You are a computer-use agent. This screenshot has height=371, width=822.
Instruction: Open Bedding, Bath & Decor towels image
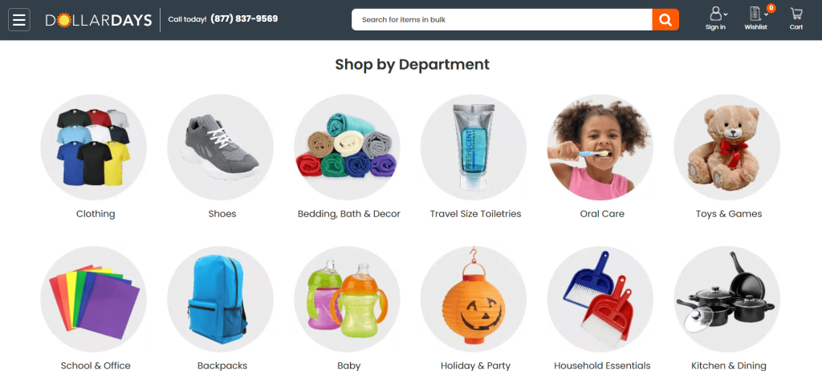pyautogui.click(x=347, y=147)
